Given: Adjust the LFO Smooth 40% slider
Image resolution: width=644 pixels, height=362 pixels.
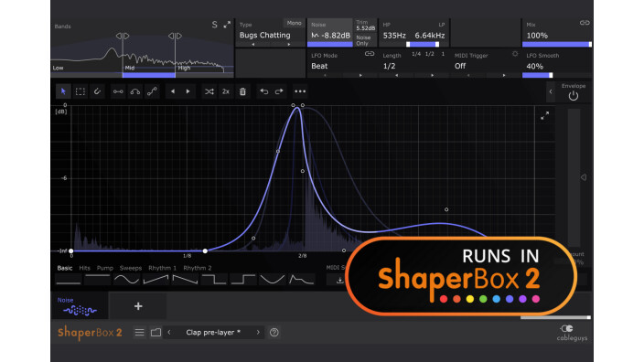Looking at the screenshot, I should point(557,76).
